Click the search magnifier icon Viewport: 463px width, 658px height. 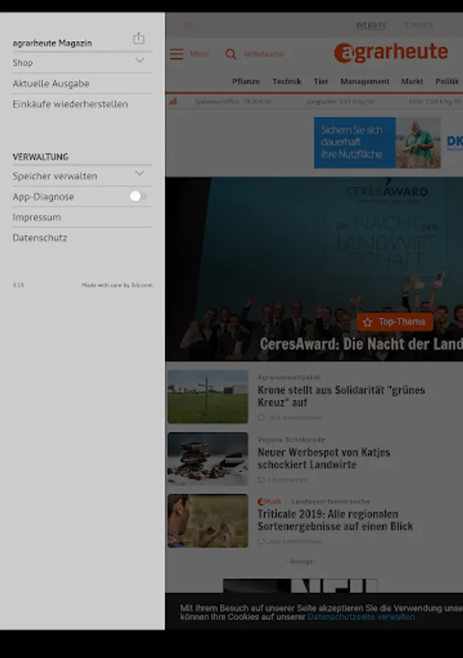coord(230,54)
